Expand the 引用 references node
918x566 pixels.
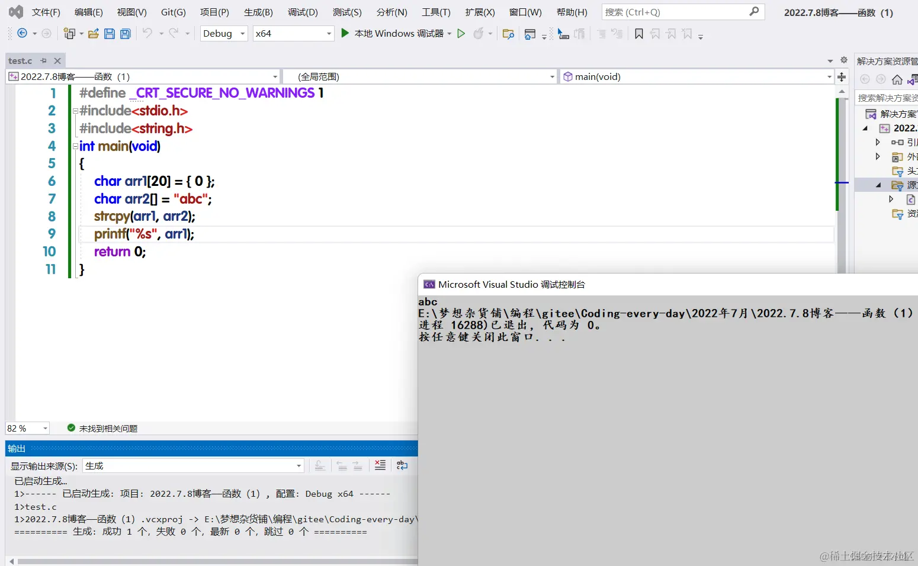[878, 142]
